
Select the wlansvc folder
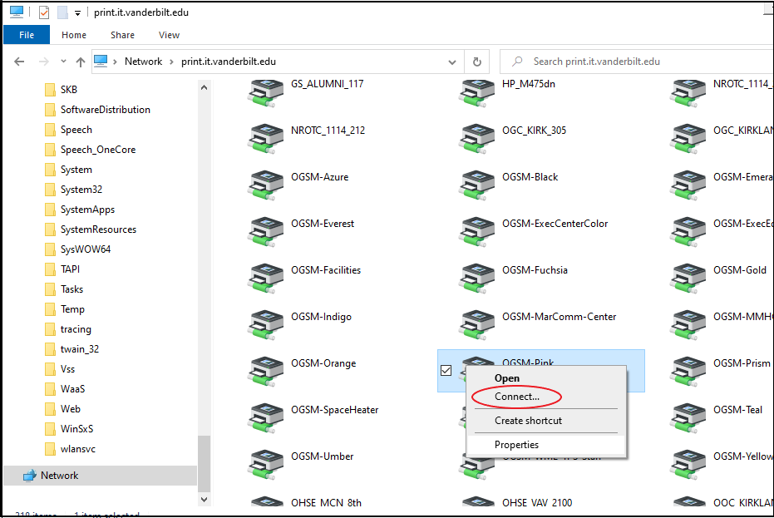point(70,449)
